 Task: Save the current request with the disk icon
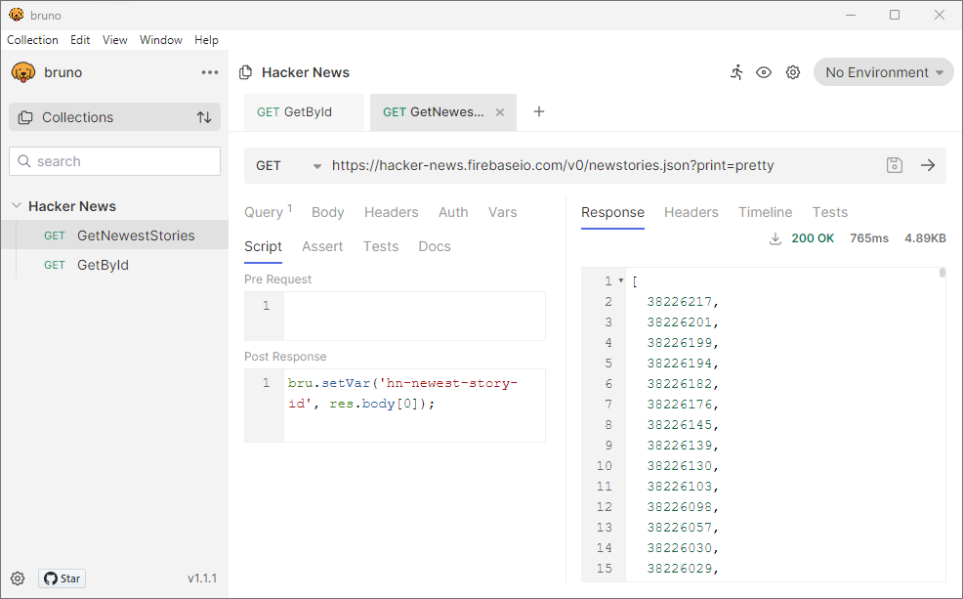(894, 165)
